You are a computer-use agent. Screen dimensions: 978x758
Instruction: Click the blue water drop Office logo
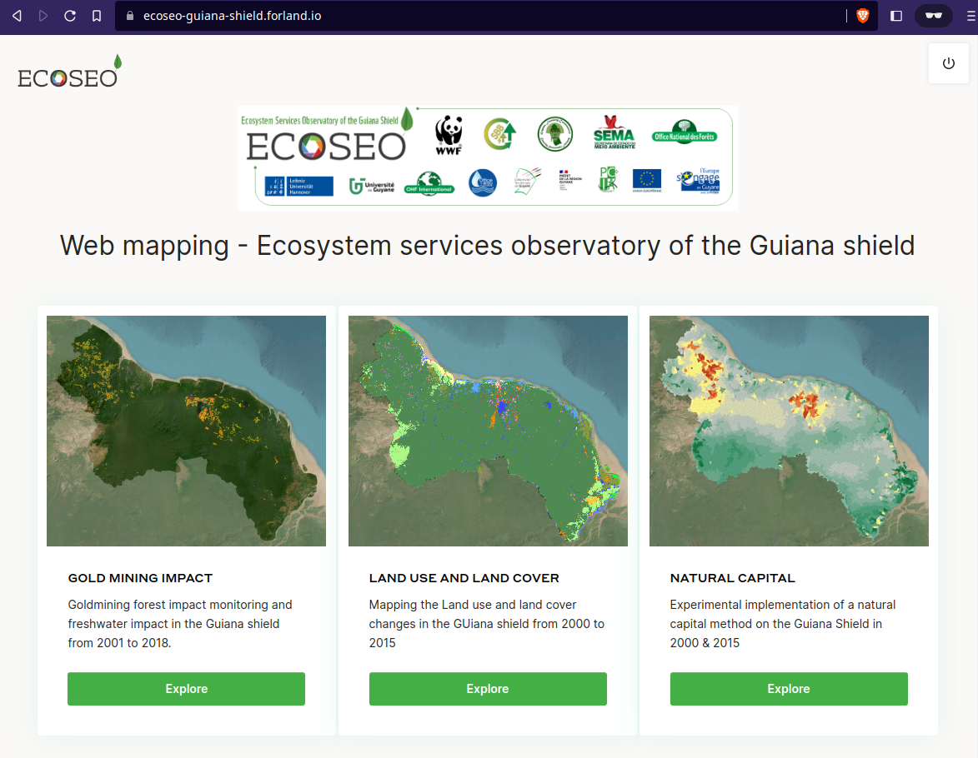(x=483, y=183)
